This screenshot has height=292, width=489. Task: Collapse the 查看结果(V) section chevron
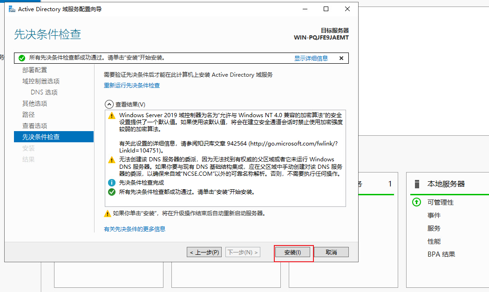(109, 105)
